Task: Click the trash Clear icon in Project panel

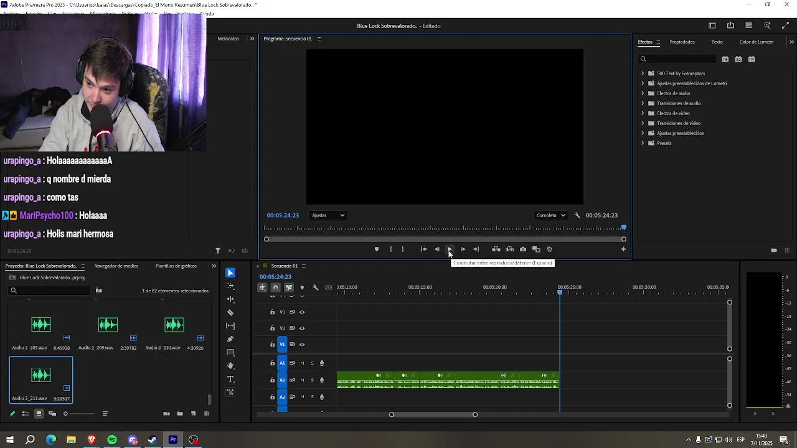Action: 207,413
